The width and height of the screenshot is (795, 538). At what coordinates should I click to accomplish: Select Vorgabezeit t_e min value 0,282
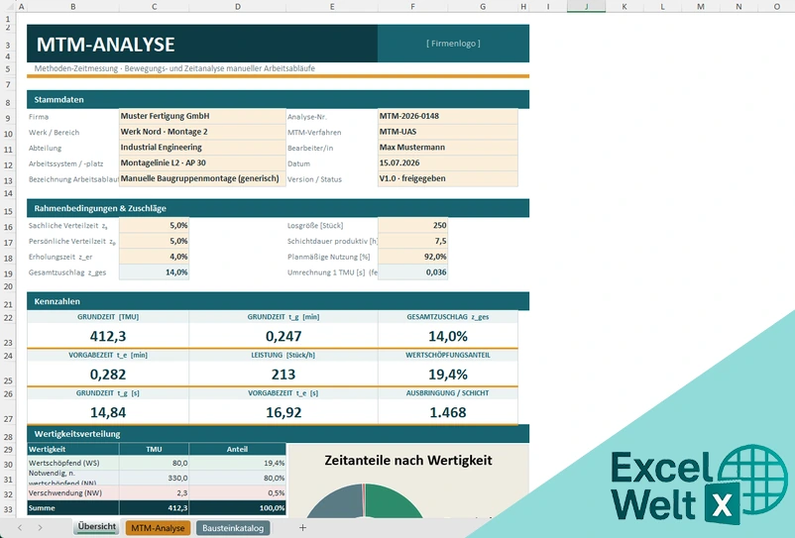point(108,375)
